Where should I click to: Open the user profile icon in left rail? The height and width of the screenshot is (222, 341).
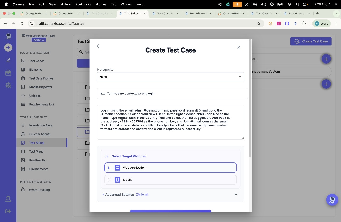tap(8, 199)
